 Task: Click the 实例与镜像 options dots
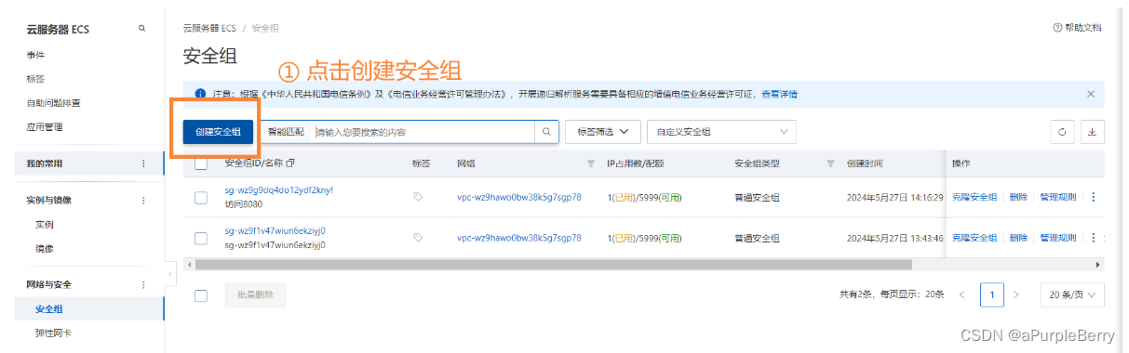coord(143,200)
